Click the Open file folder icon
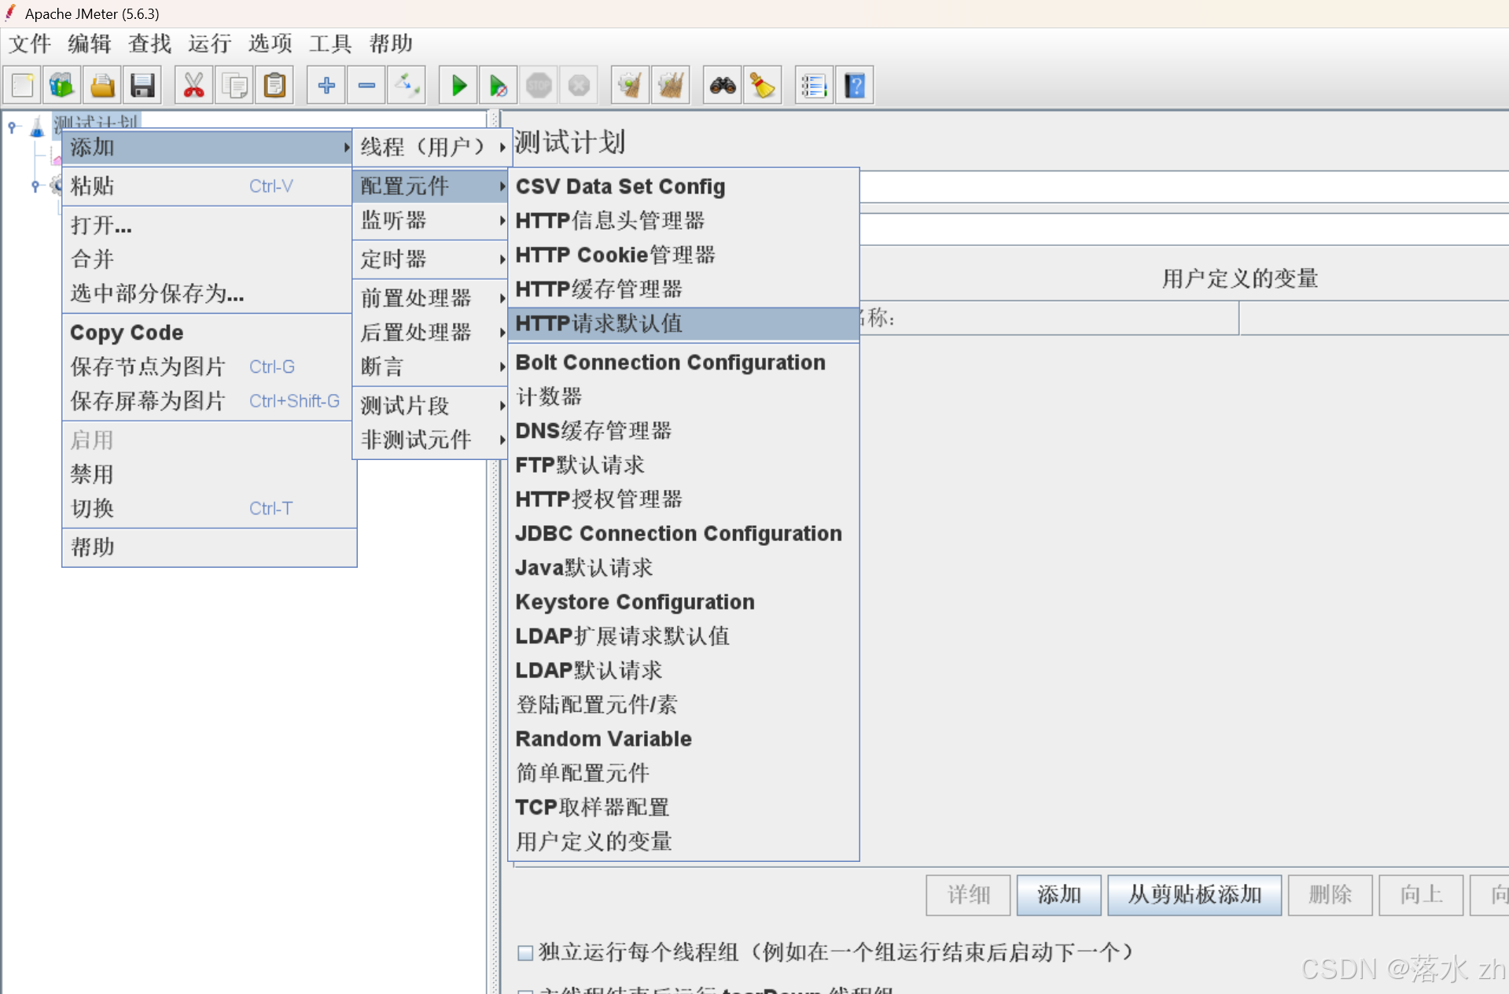The height and width of the screenshot is (994, 1509). point(102,85)
